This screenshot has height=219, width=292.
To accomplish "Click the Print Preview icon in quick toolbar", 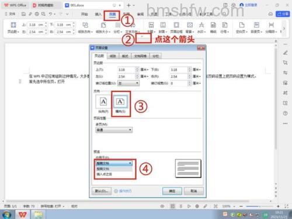I will click(43, 14).
